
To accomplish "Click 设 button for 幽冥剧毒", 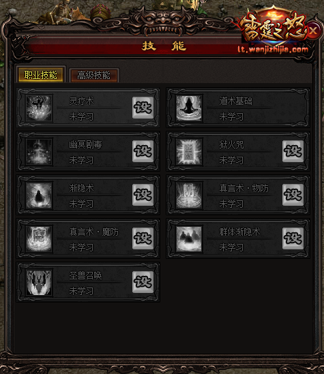I will (143, 151).
